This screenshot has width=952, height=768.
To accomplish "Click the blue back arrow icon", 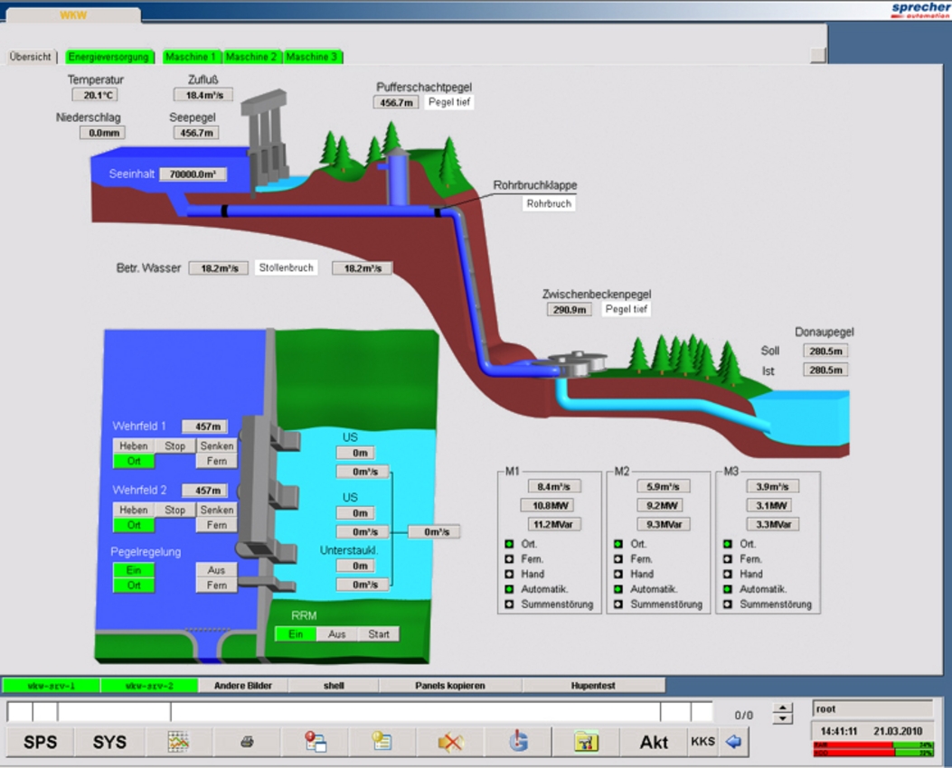I will [x=733, y=742].
